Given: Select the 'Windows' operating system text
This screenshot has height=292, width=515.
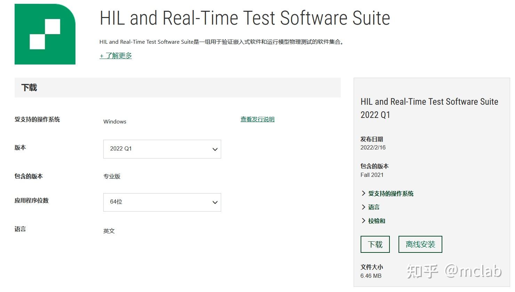Looking at the screenshot, I should 115,122.
